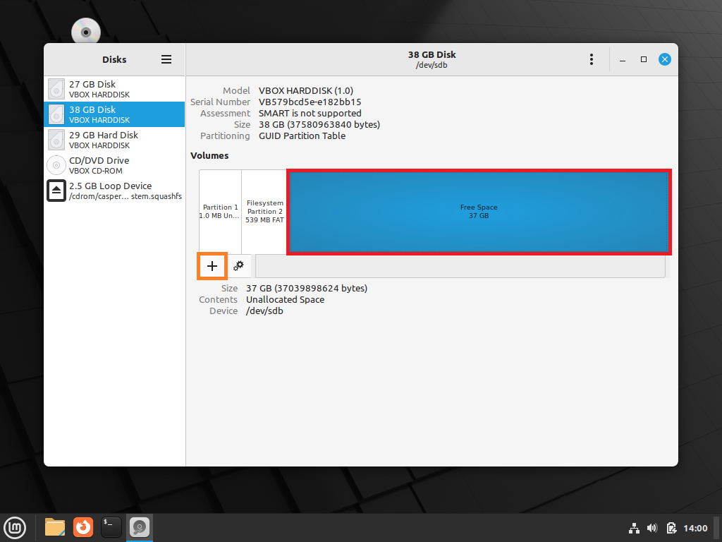Click the battery power tray icon
722x542 pixels.
pos(671,528)
